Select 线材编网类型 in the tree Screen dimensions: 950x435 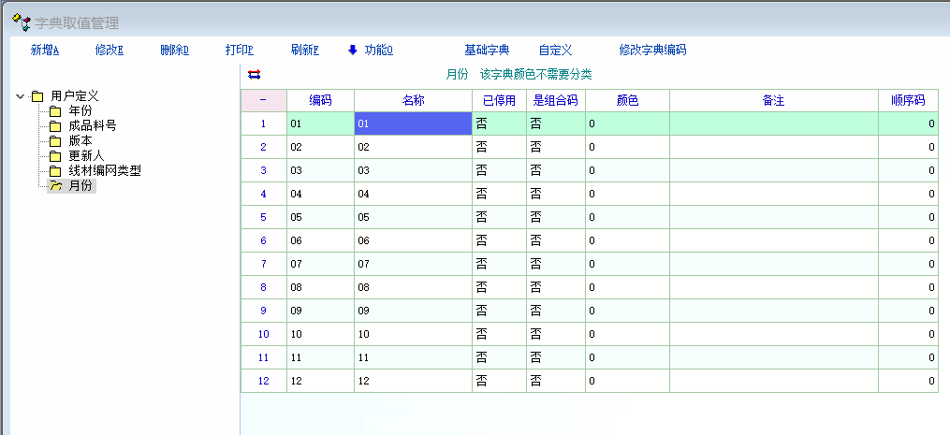[x=105, y=171]
